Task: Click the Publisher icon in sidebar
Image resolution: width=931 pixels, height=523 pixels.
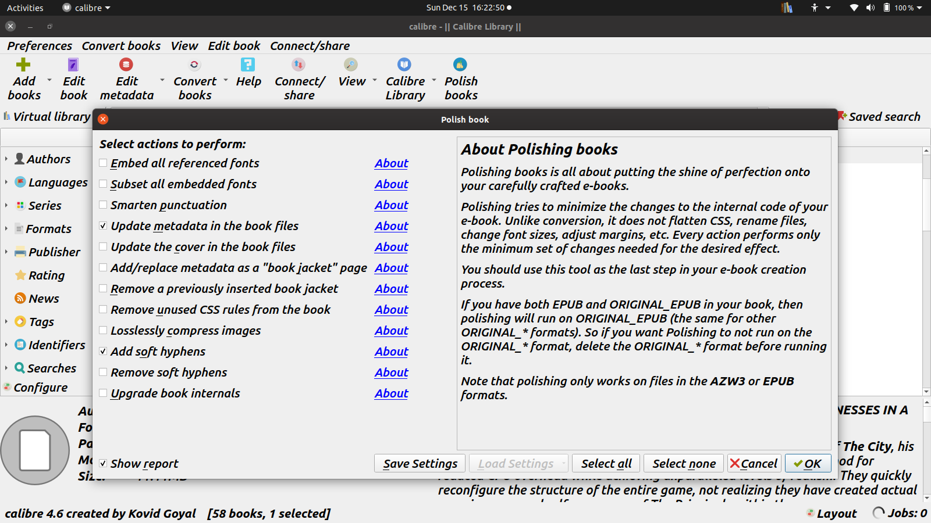Action: tap(20, 252)
